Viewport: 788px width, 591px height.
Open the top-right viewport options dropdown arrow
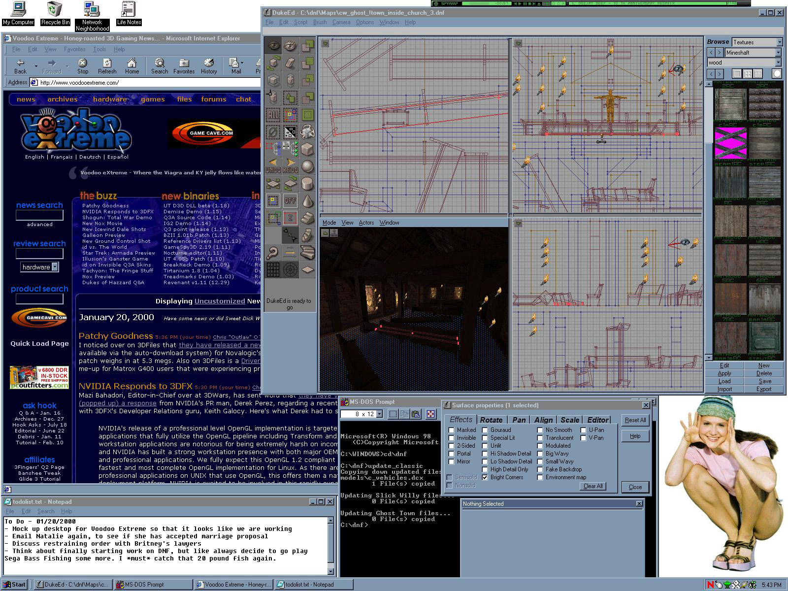[x=518, y=44]
